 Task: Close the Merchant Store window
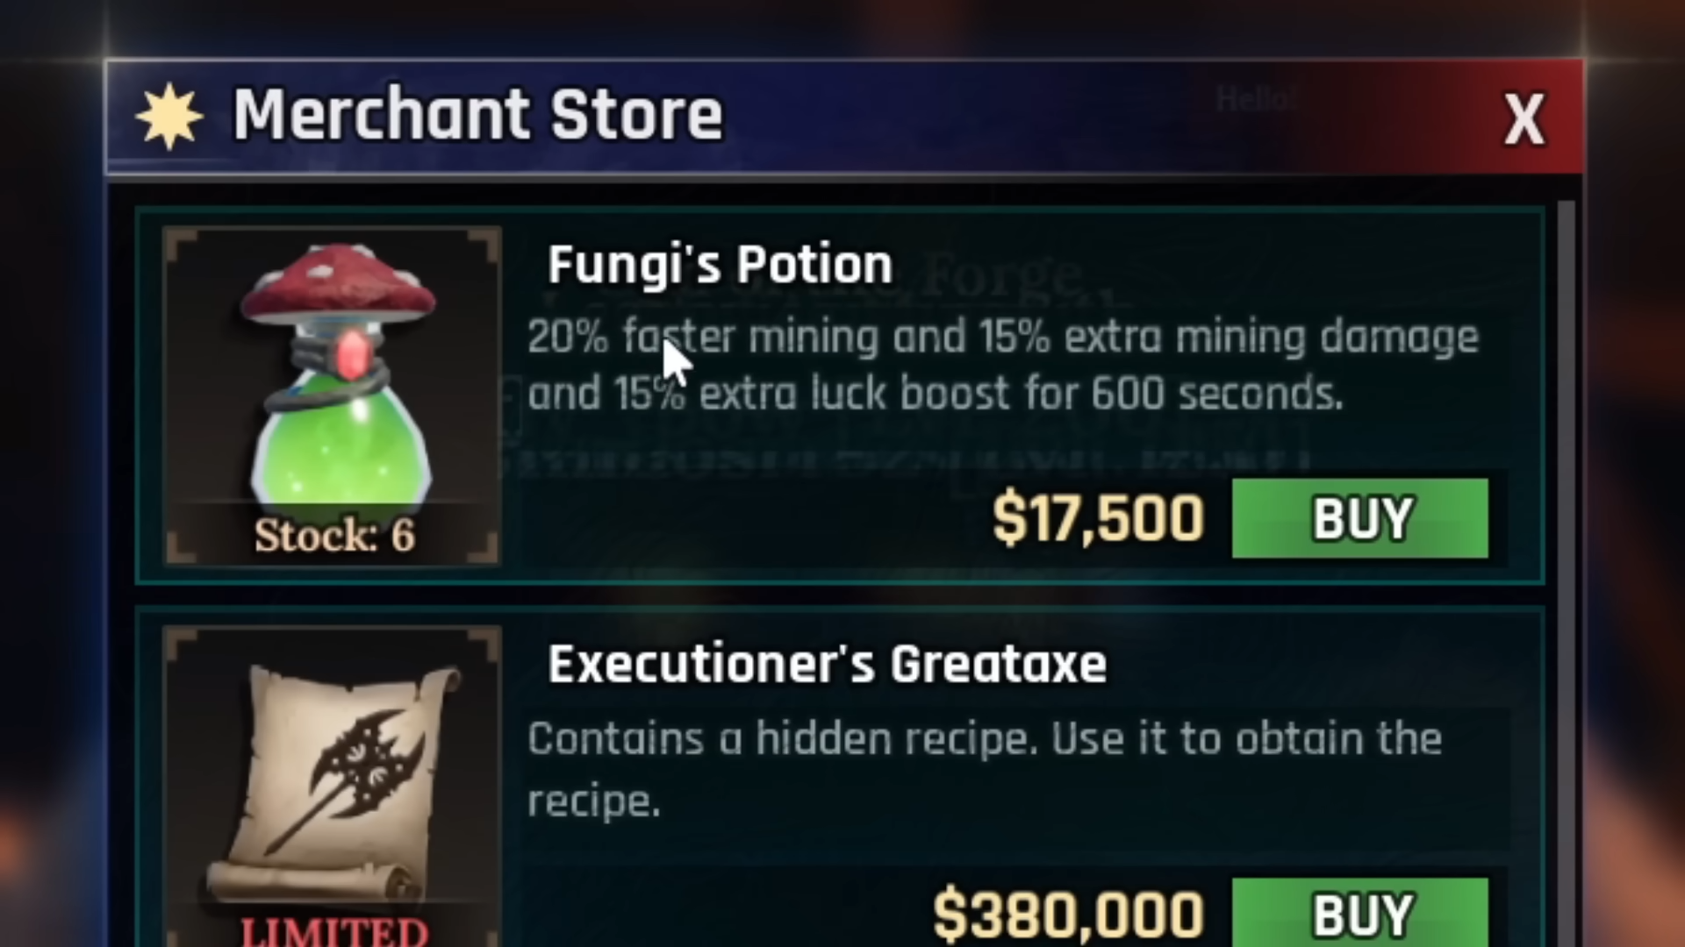[1524, 119]
